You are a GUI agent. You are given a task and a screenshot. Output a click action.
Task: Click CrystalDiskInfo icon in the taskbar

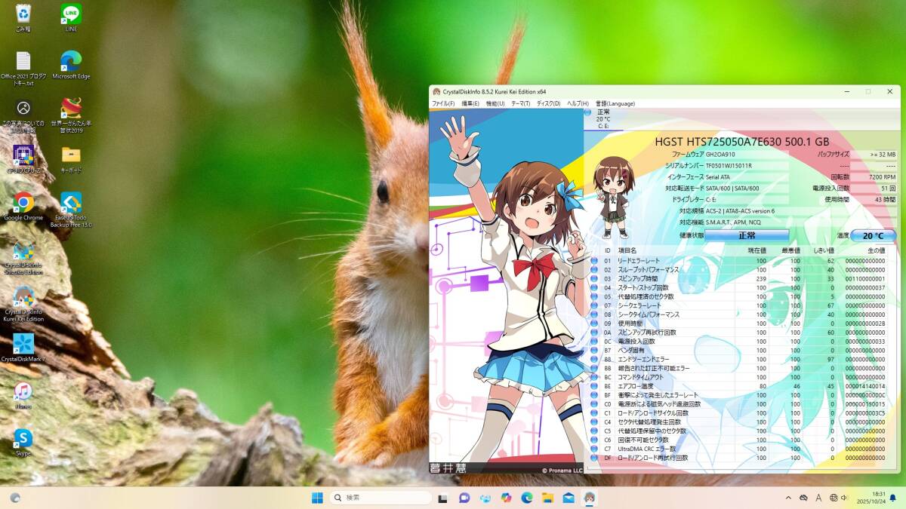click(x=590, y=498)
